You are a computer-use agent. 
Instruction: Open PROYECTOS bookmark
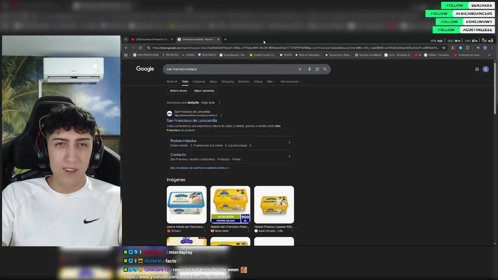pyautogui.click(x=170, y=55)
